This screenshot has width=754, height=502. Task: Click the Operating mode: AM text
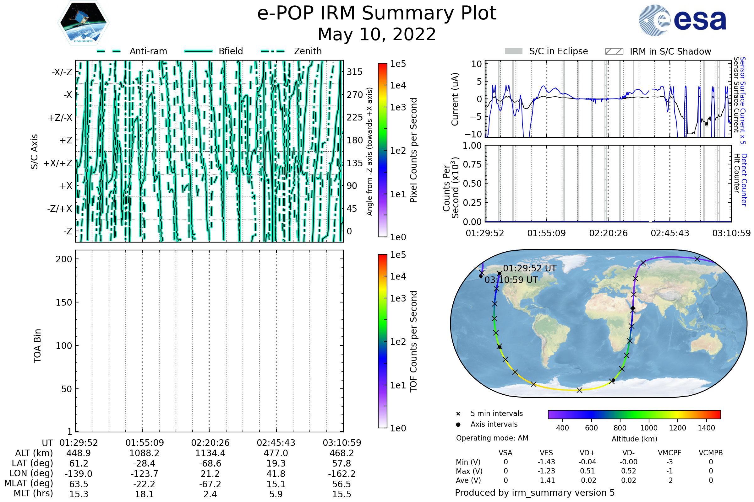[492, 438]
